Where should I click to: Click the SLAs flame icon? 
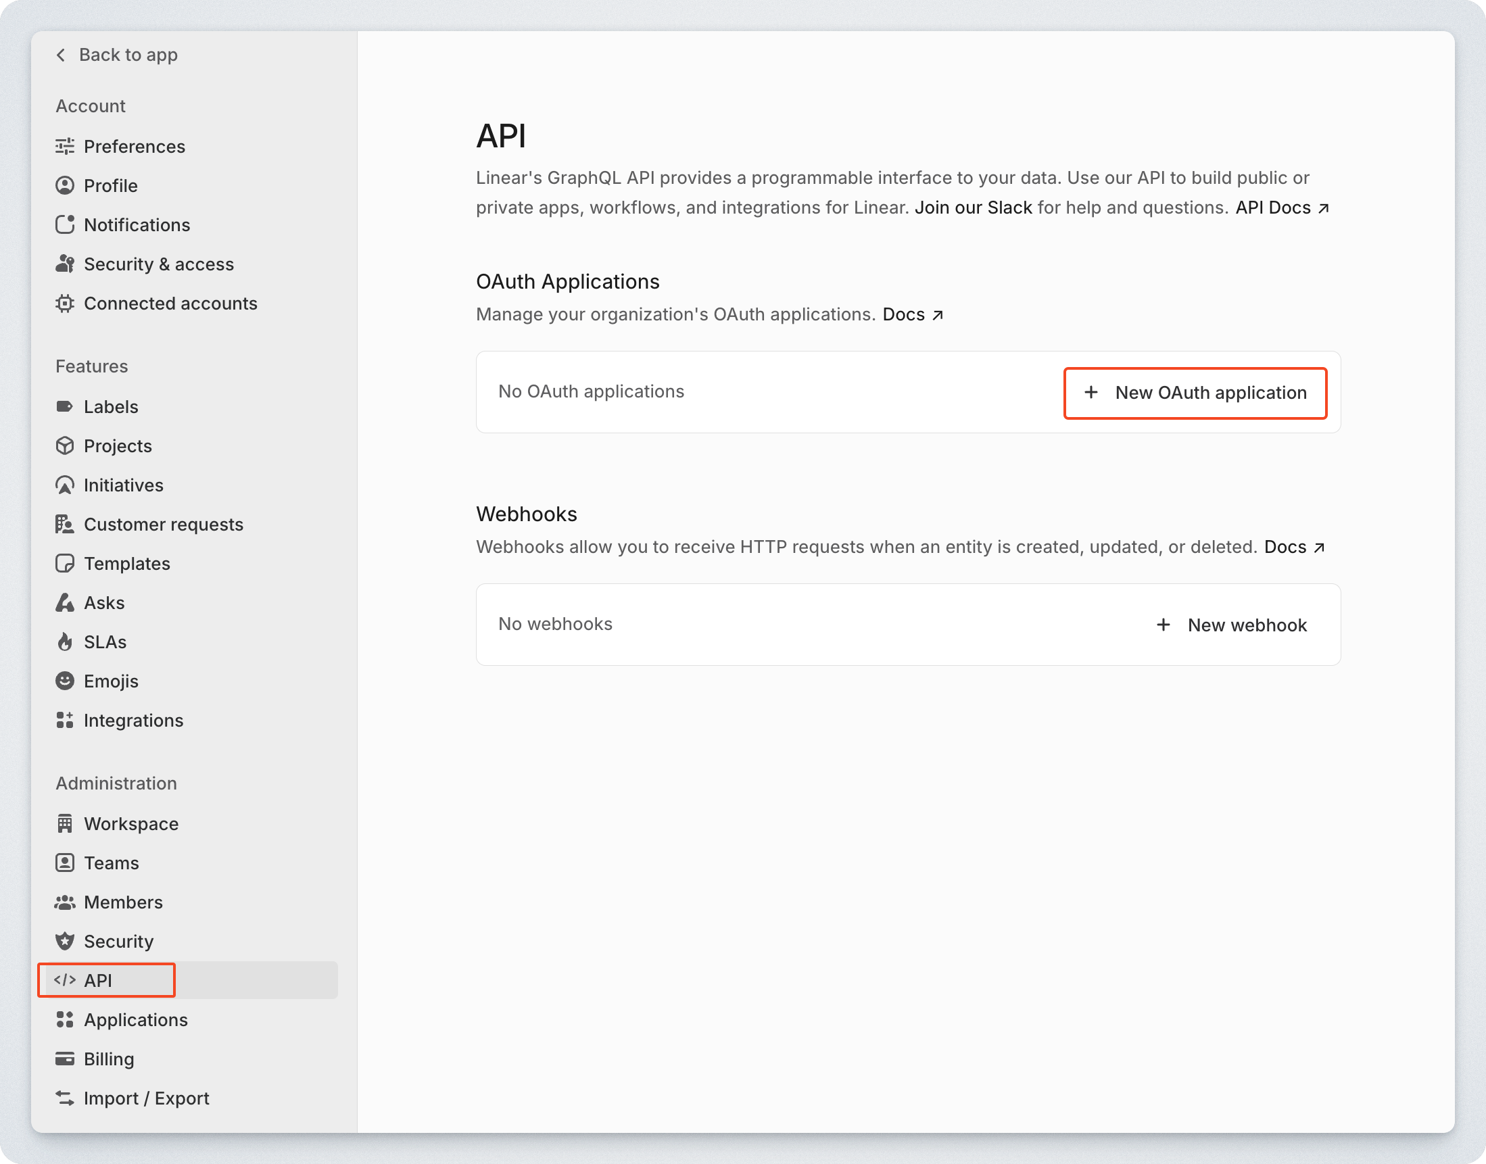pyautogui.click(x=65, y=642)
